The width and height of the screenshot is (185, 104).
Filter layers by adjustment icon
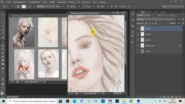tap(163, 15)
